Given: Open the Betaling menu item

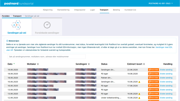Looking at the screenshot, I should pos(116,10).
